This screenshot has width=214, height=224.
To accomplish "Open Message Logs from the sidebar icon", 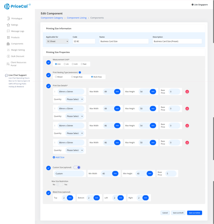I will coord(8,31).
